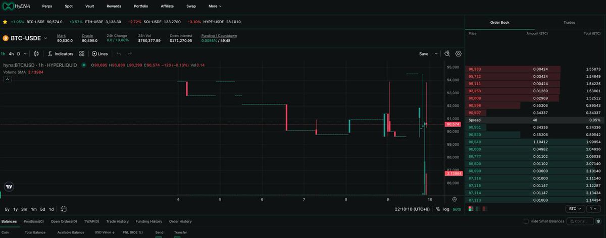This screenshot has height=238, width=606.
Task: Select HYPE-USDE in the ticker bar
Action: tap(214, 22)
